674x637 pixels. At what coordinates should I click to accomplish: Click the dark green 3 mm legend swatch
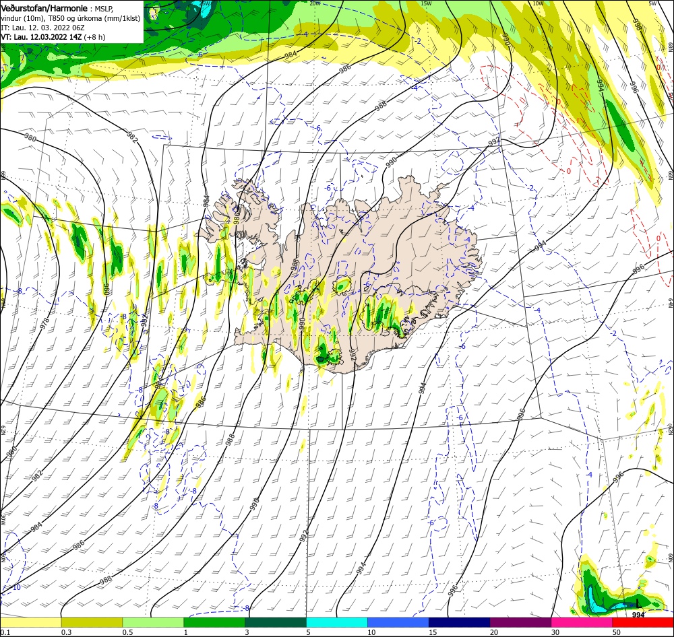(276, 622)
